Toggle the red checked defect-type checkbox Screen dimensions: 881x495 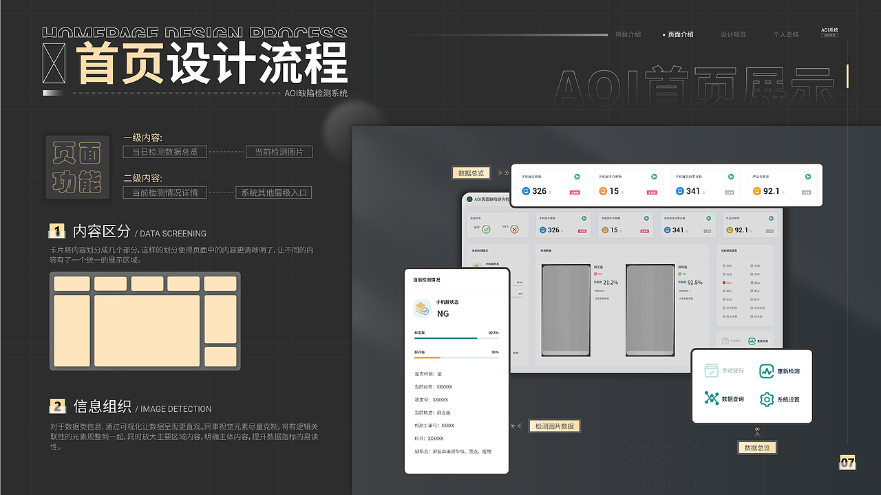click(x=724, y=283)
